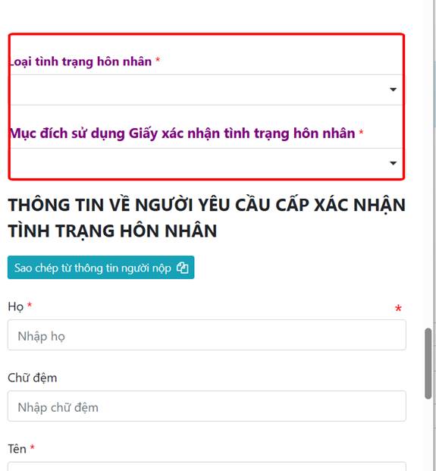Focus the Nhập họ input field

click(x=207, y=335)
